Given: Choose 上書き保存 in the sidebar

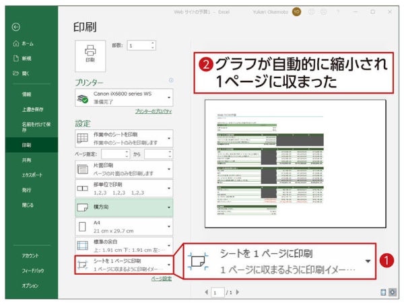Looking at the screenshot, I should click(32, 109).
